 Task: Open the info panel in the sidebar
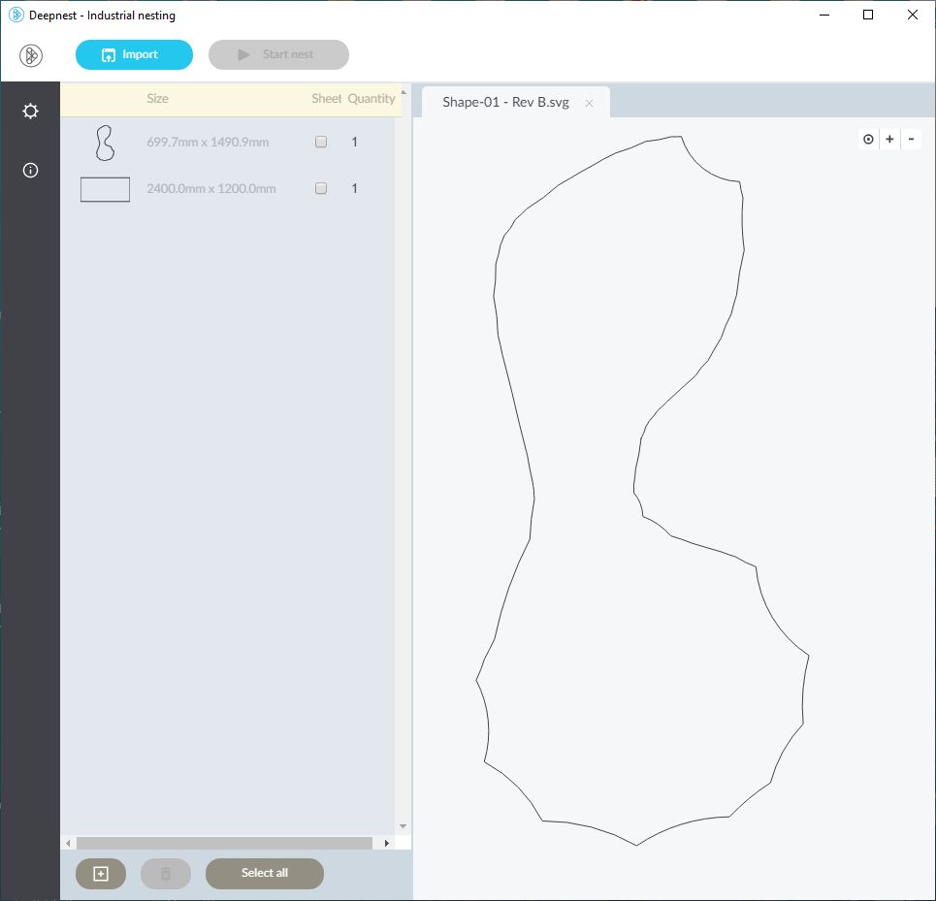tap(30, 171)
